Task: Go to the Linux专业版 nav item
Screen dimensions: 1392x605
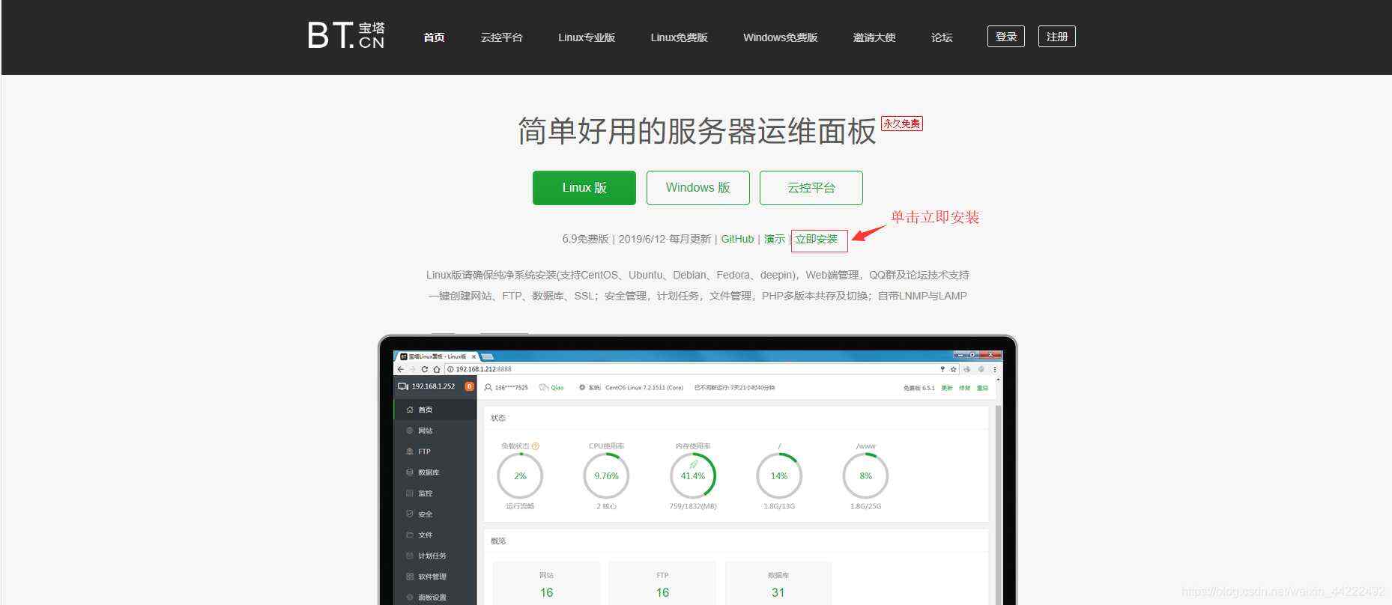Action: 586,37
